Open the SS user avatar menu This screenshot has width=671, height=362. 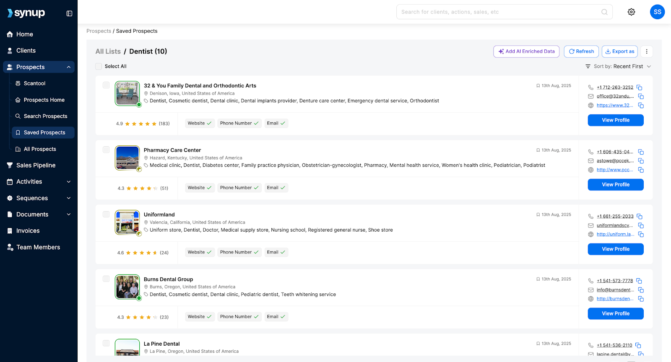[x=657, y=12]
